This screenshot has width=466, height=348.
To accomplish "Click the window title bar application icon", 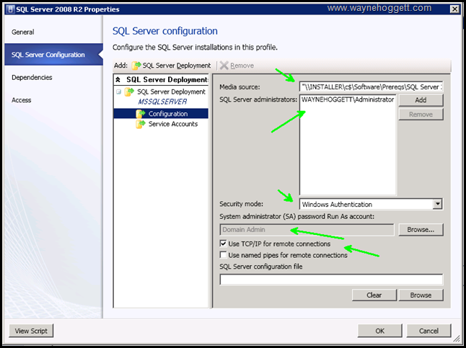I will pyautogui.click(x=9, y=9).
